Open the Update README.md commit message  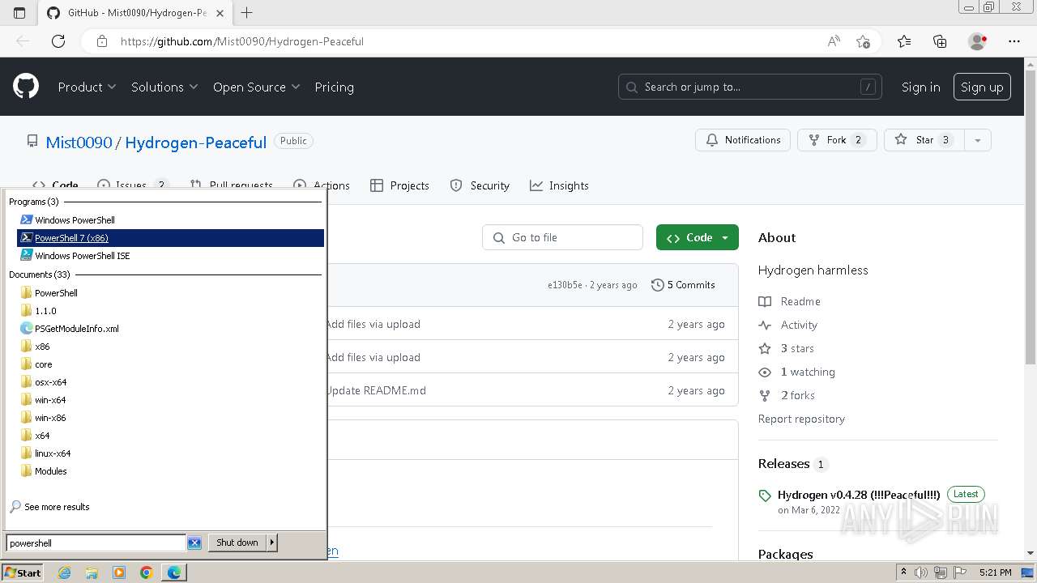click(376, 390)
